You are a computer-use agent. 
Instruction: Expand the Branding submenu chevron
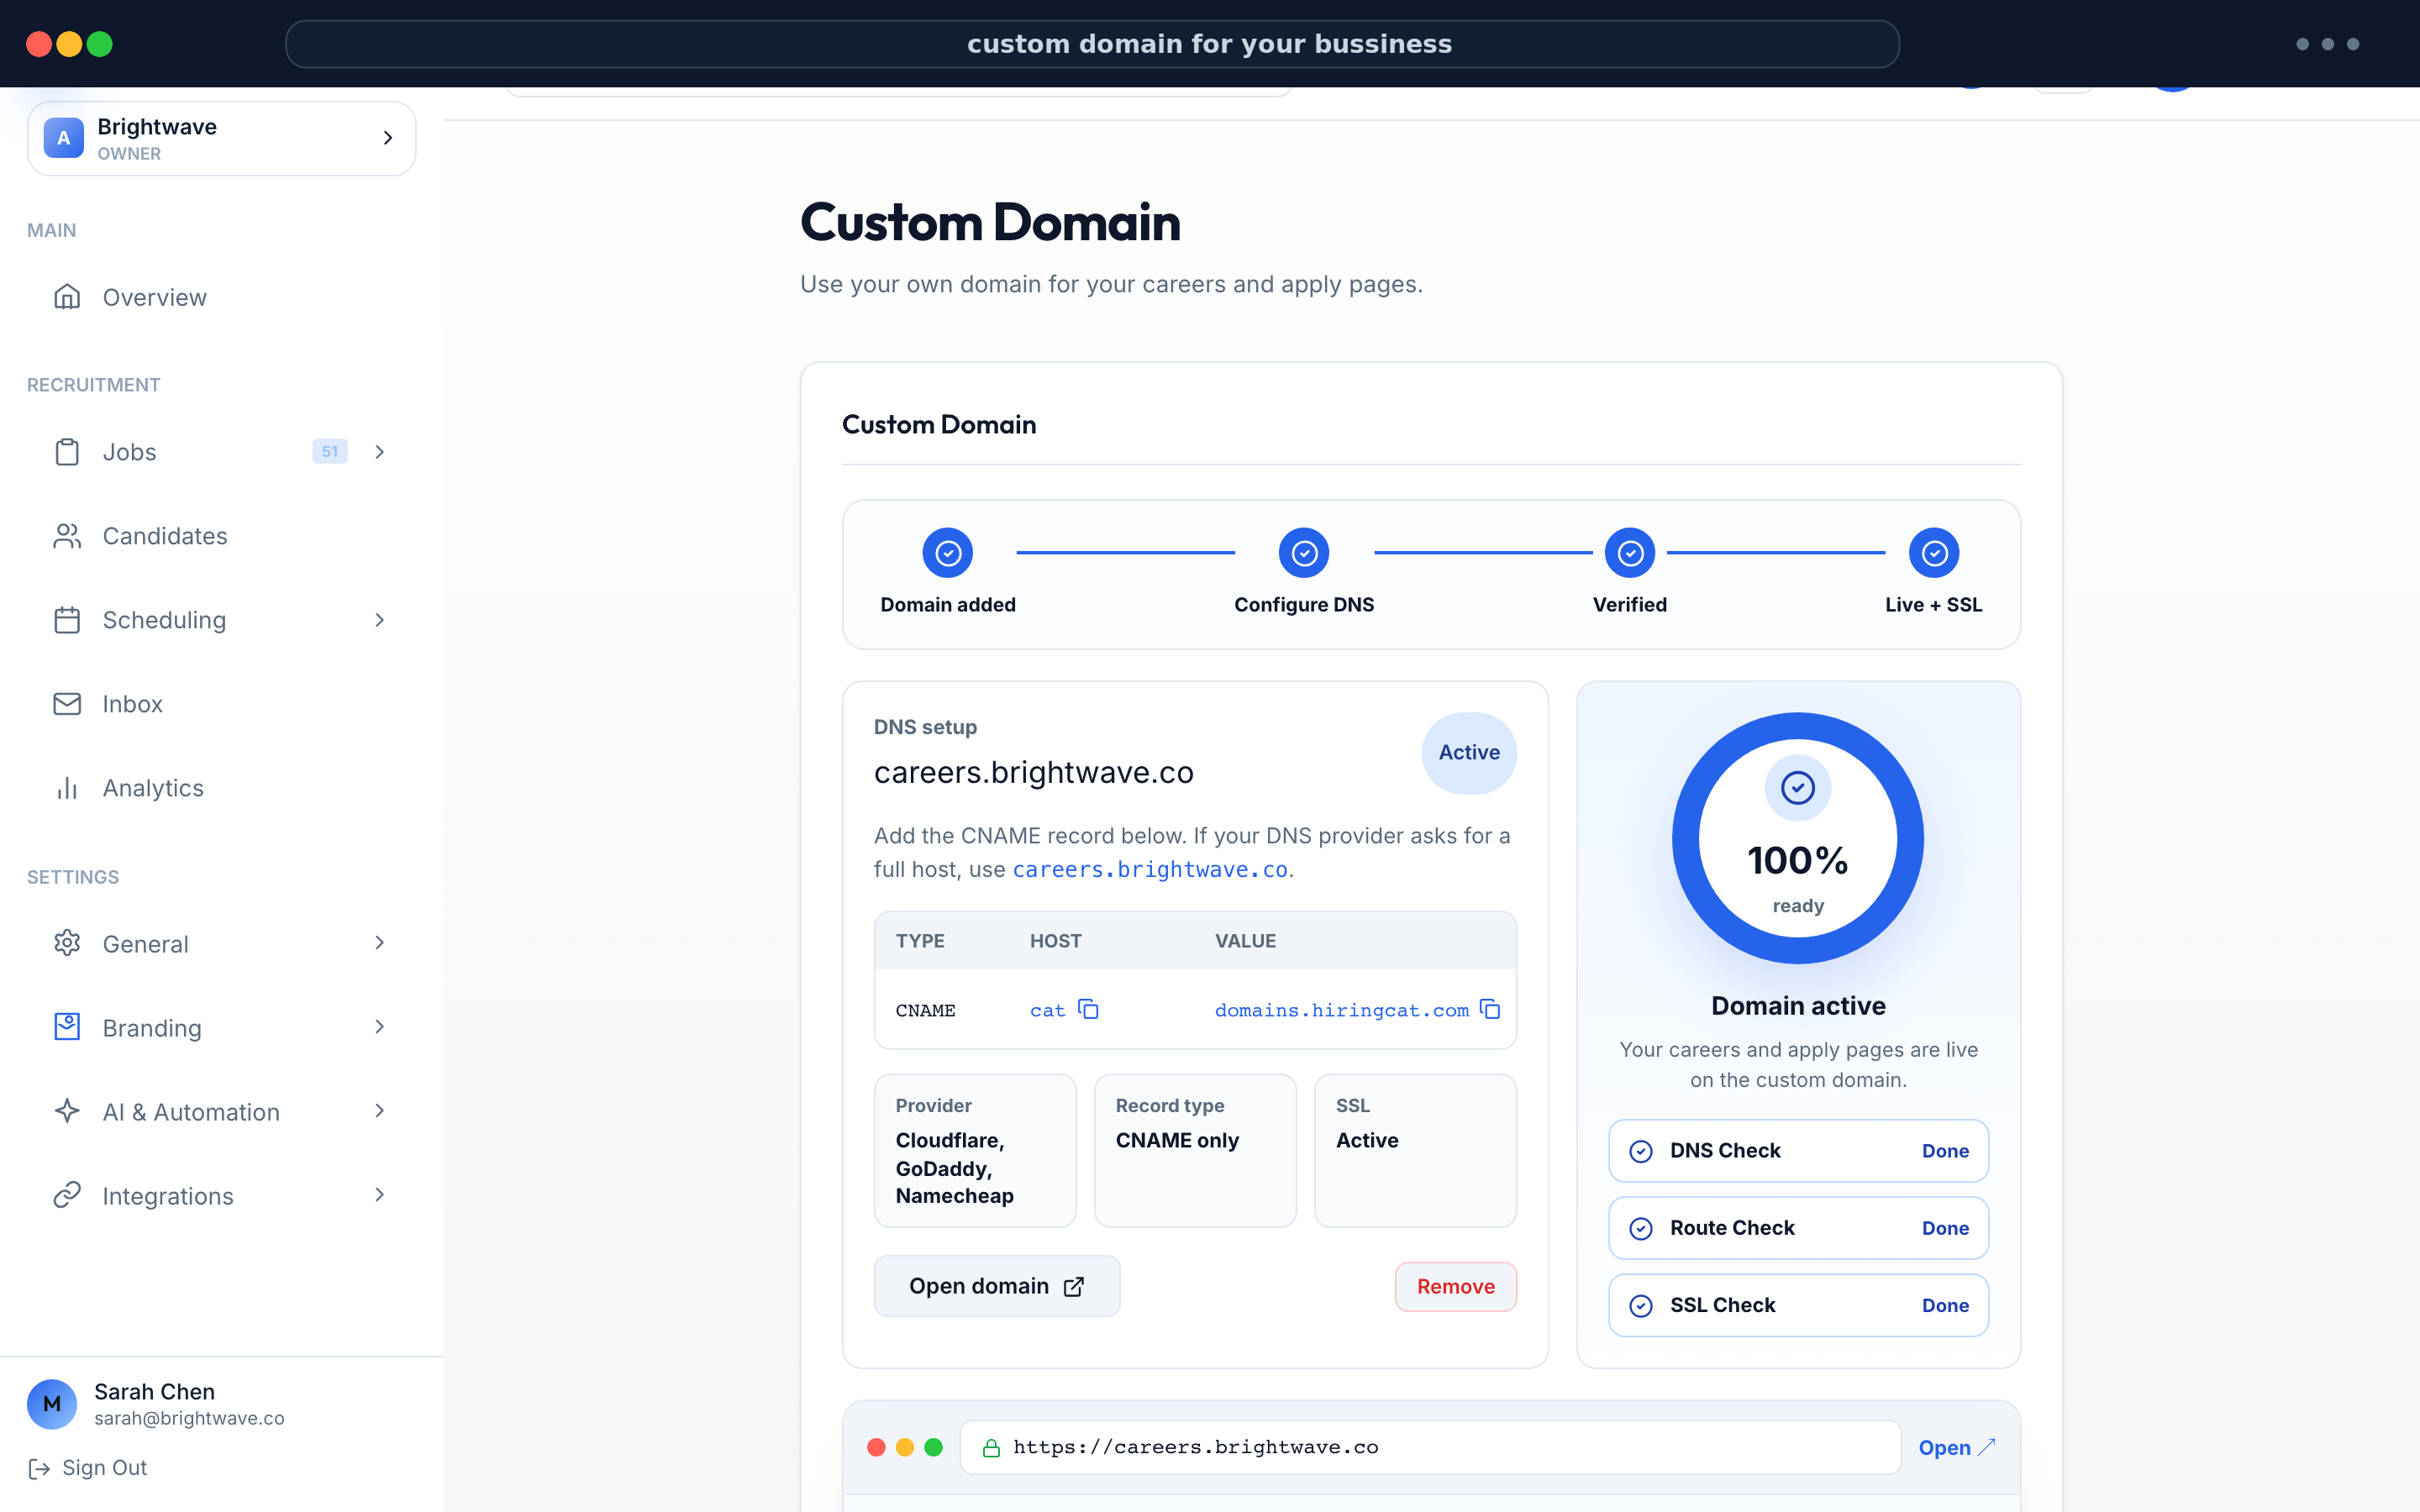coord(380,1027)
